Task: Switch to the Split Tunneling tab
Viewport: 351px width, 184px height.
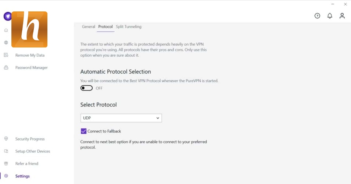Action: pyautogui.click(x=129, y=27)
